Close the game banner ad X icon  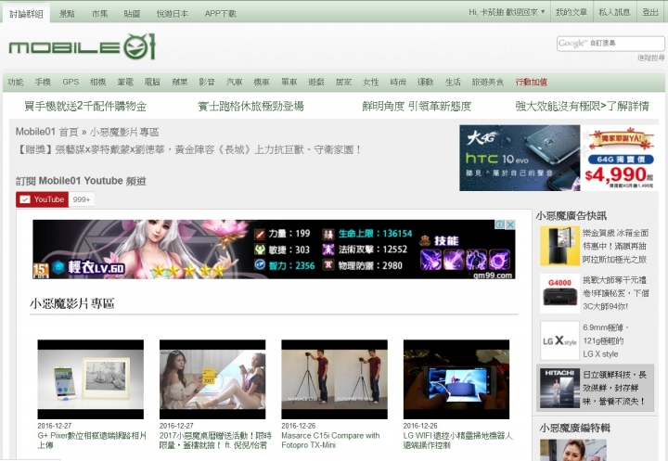[510, 224]
